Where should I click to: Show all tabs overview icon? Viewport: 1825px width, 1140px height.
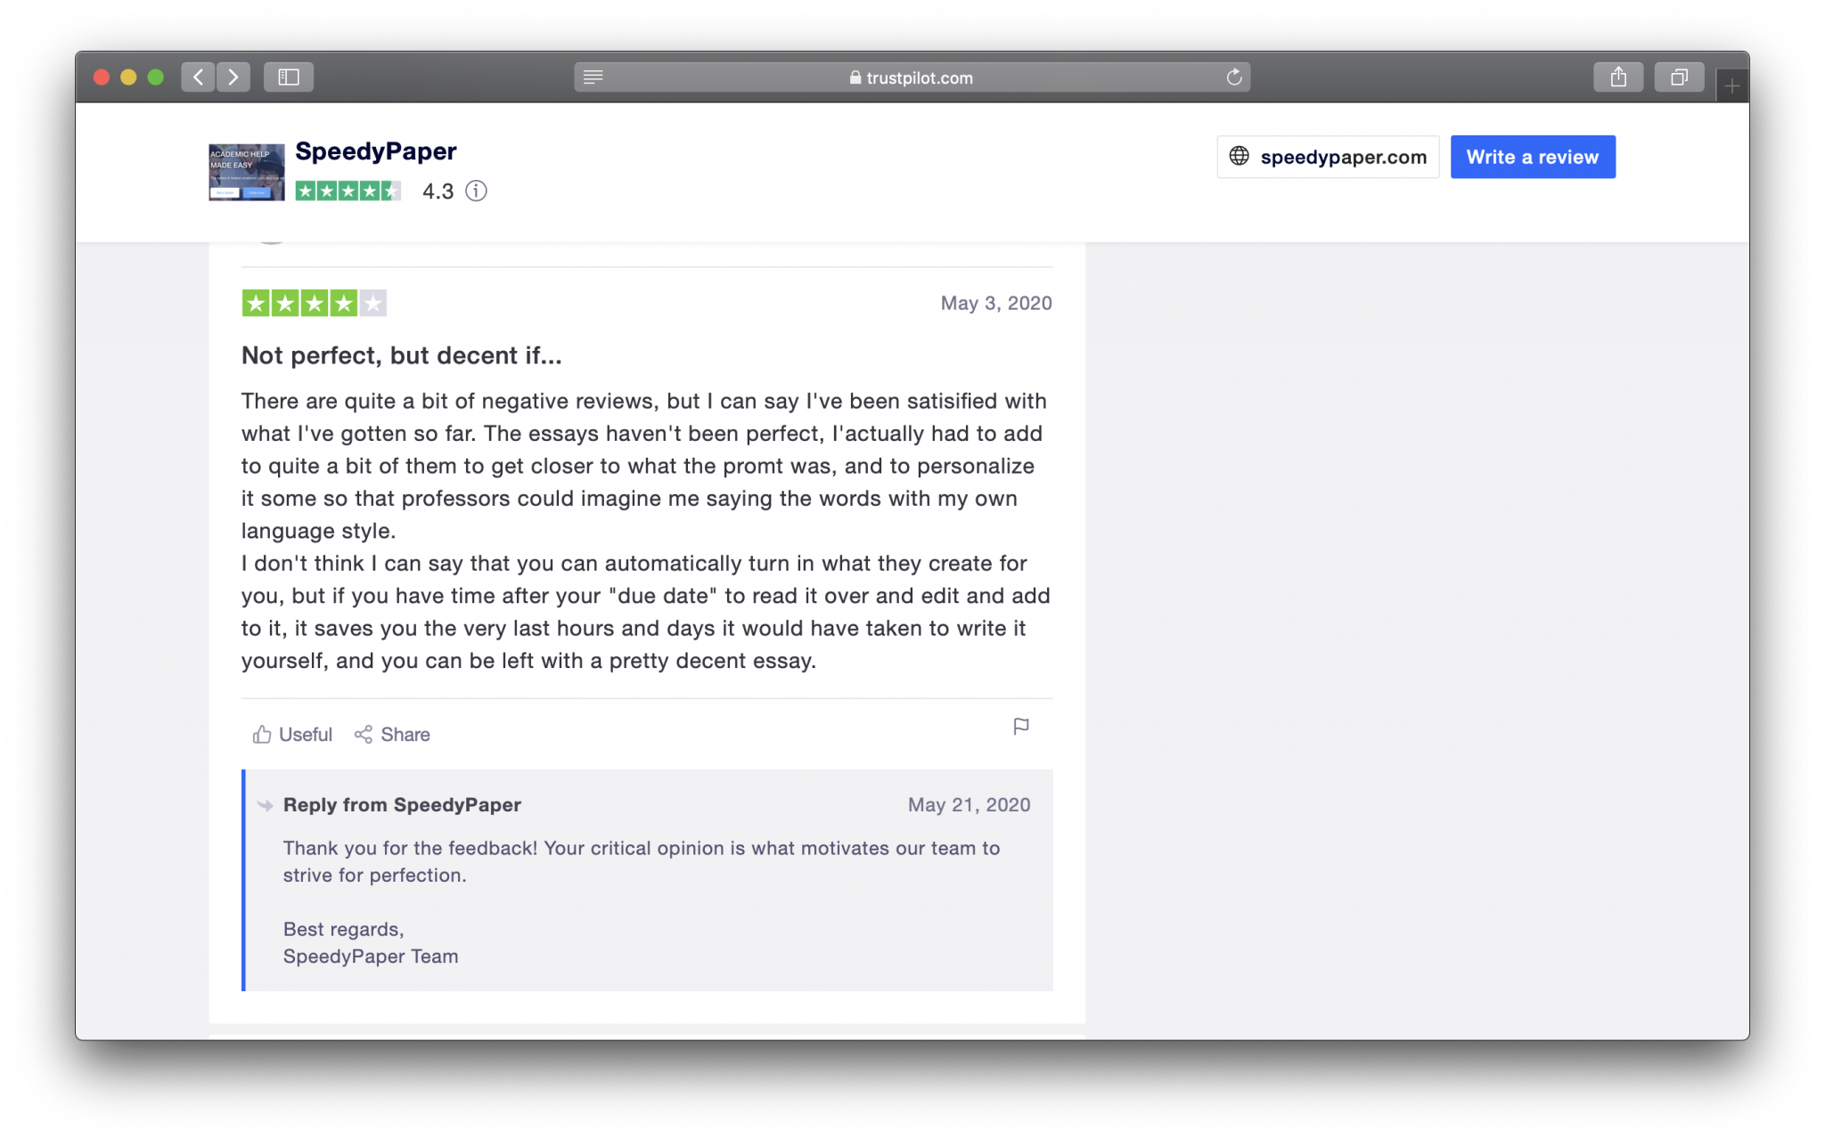[1679, 77]
